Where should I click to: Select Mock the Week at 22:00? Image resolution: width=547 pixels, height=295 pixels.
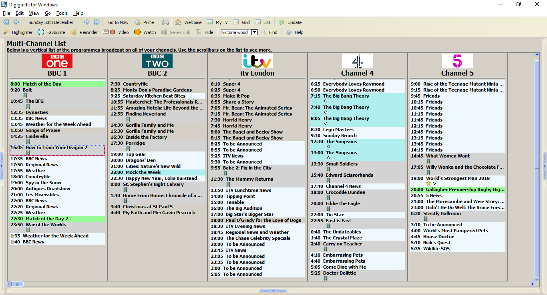click(x=157, y=172)
